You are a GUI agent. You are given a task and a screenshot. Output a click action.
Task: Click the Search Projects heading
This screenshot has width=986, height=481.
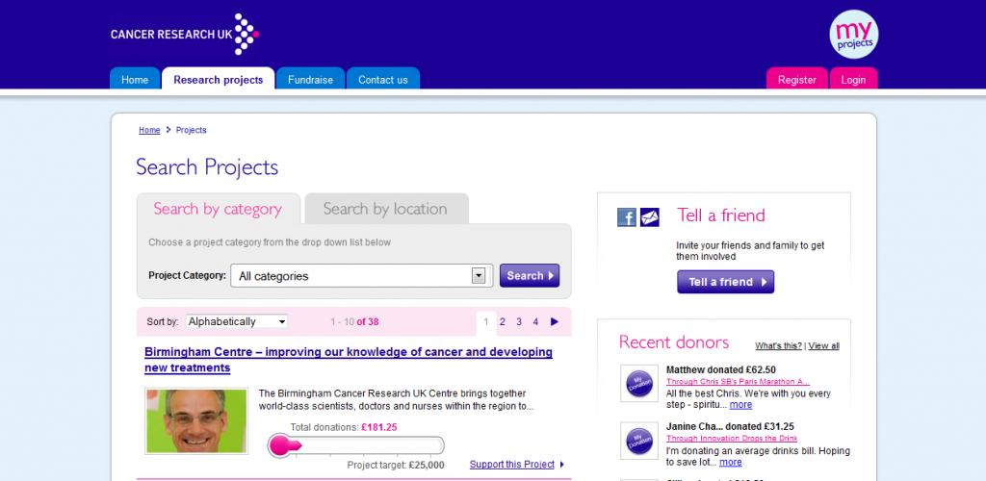(x=207, y=167)
